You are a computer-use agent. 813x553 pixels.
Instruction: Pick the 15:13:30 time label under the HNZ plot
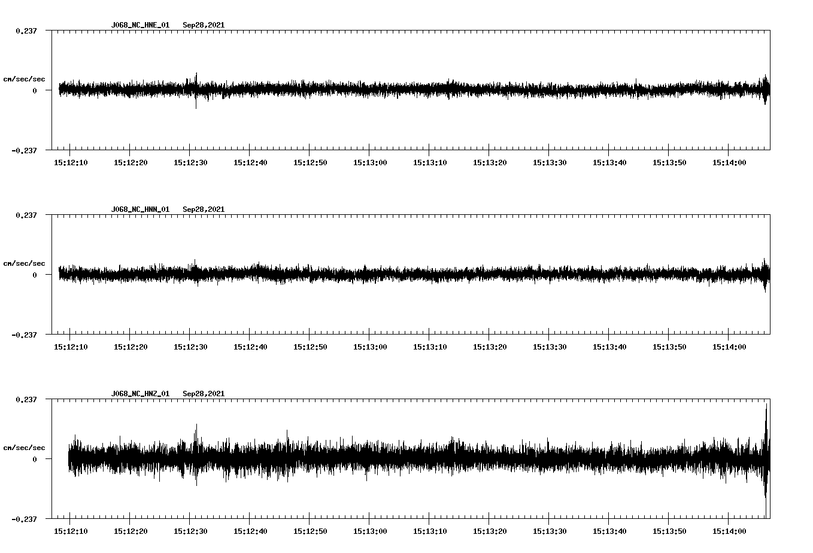pyautogui.click(x=550, y=531)
